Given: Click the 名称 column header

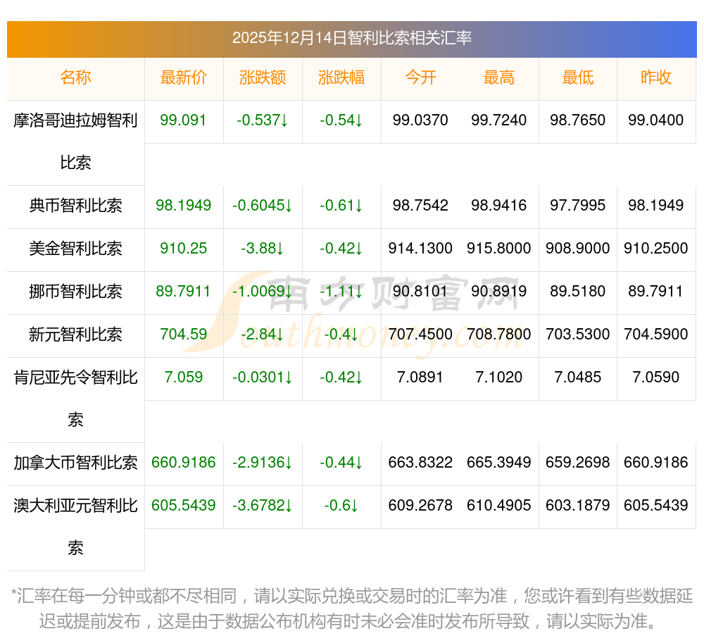Looking at the screenshot, I should click(x=75, y=78).
